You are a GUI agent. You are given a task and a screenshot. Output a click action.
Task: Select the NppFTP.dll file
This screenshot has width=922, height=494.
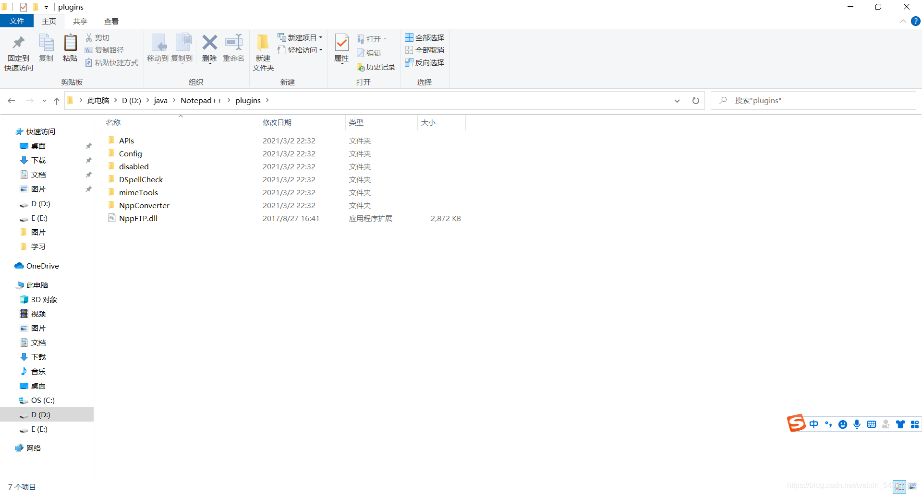(x=138, y=218)
